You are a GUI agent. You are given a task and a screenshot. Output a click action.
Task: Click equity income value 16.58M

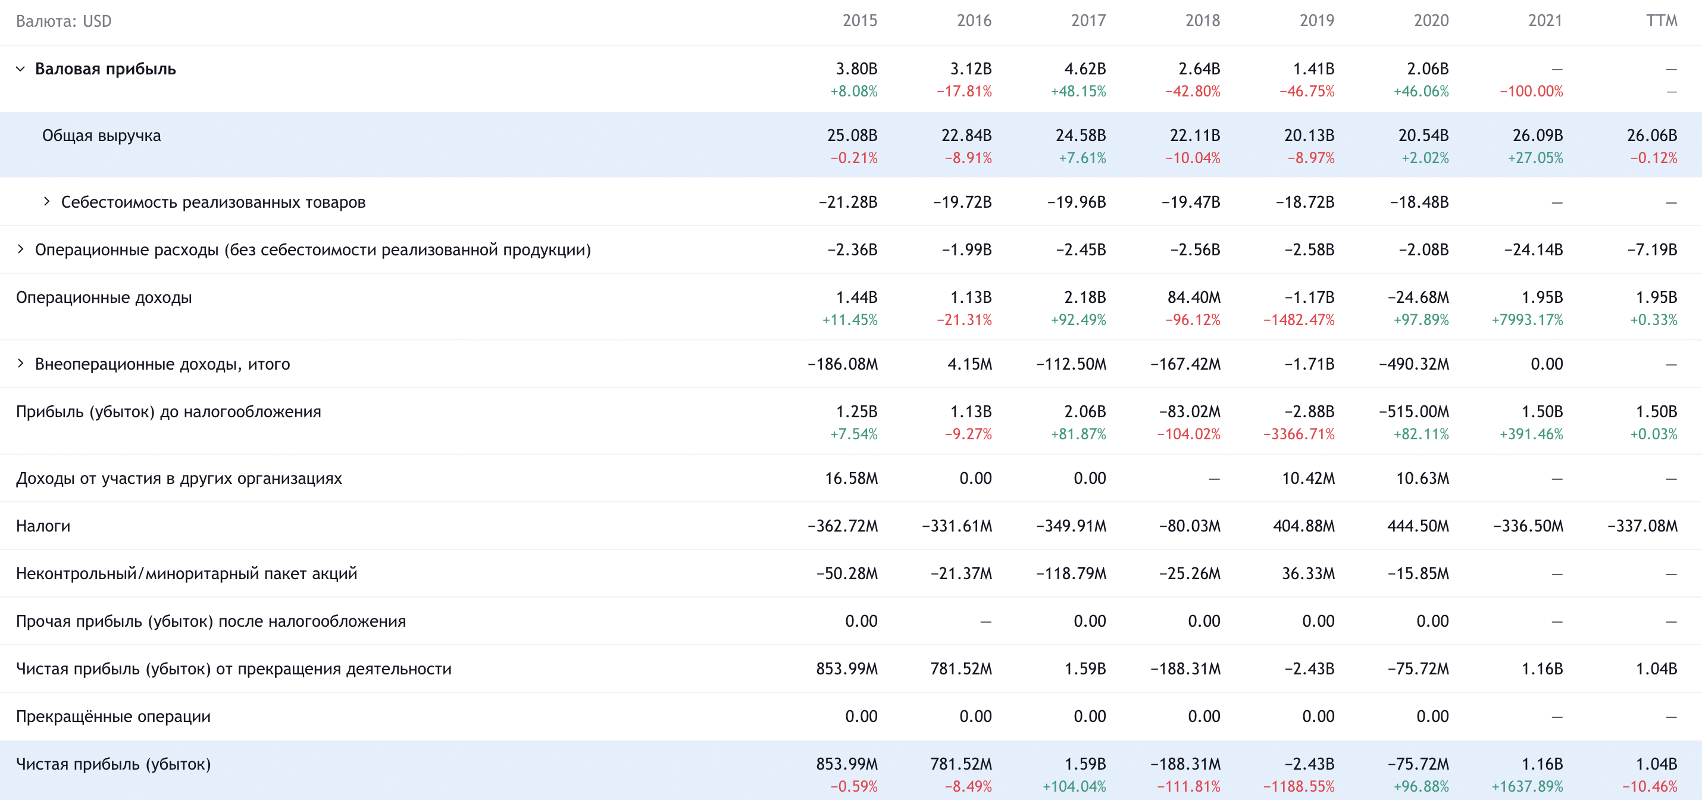pyautogui.click(x=851, y=479)
